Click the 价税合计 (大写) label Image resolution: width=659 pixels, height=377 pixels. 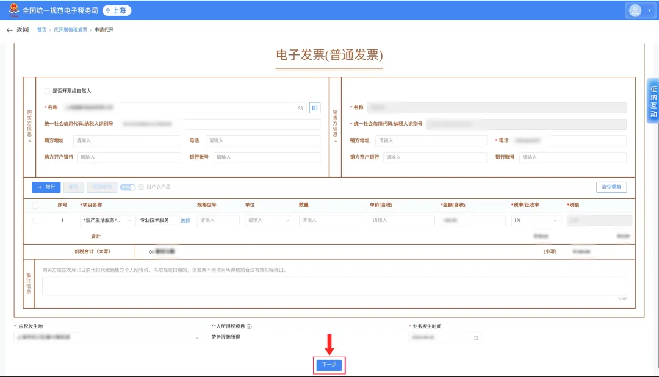(x=92, y=251)
